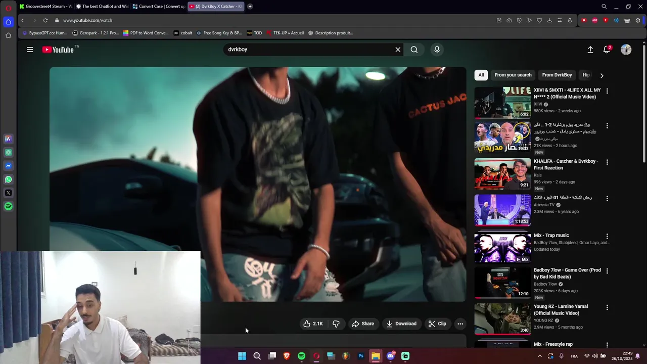Open the YouTube create upload button
This screenshot has height=364, width=647.
[x=590, y=50]
